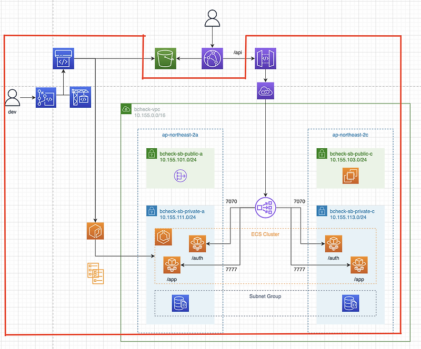The width and height of the screenshot is (421, 349).
Task: Click the CloudFront distribution icon
Action: (212, 59)
